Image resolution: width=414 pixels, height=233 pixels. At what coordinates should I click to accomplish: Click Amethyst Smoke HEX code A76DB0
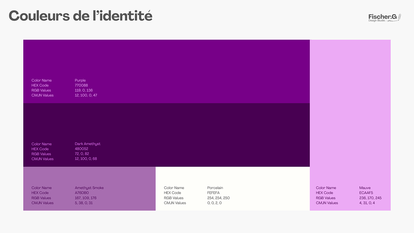click(x=82, y=193)
